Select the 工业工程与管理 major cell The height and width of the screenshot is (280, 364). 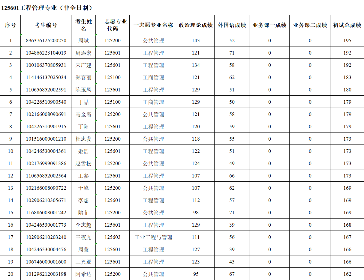[153, 237]
